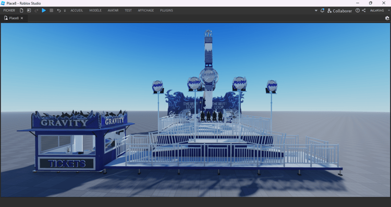Image resolution: width=391 pixels, height=207 pixels.
Task: Collapse the ribbon with the chevron arrow
Action: (x=316, y=10)
